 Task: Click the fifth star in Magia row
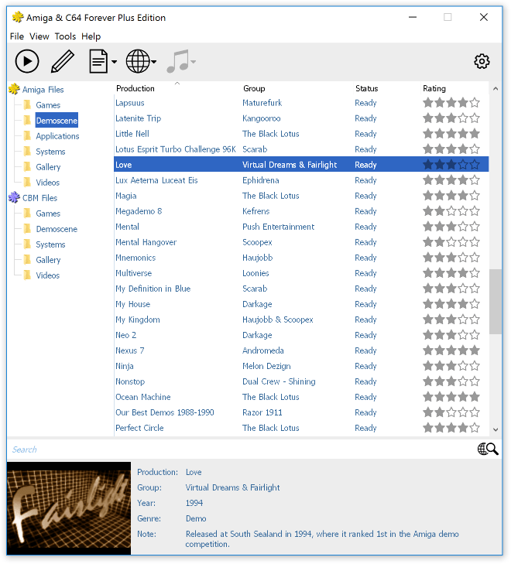tap(475, 196)
